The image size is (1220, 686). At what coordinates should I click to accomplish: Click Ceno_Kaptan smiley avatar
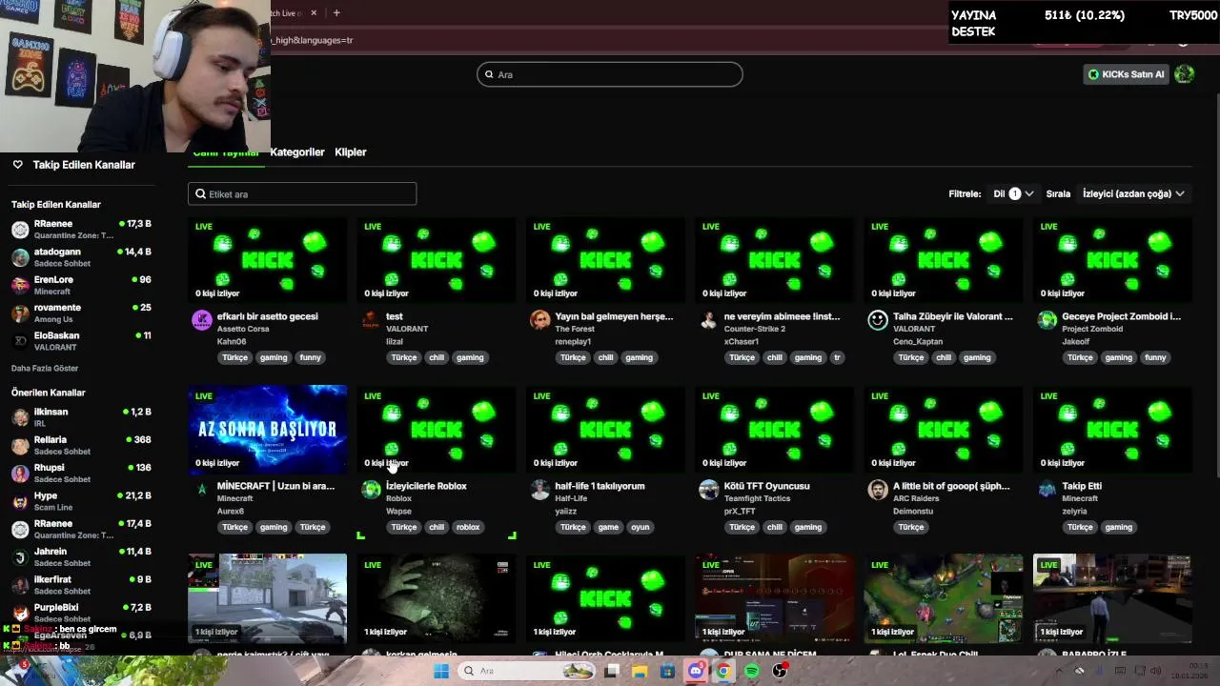pos(878,320)
